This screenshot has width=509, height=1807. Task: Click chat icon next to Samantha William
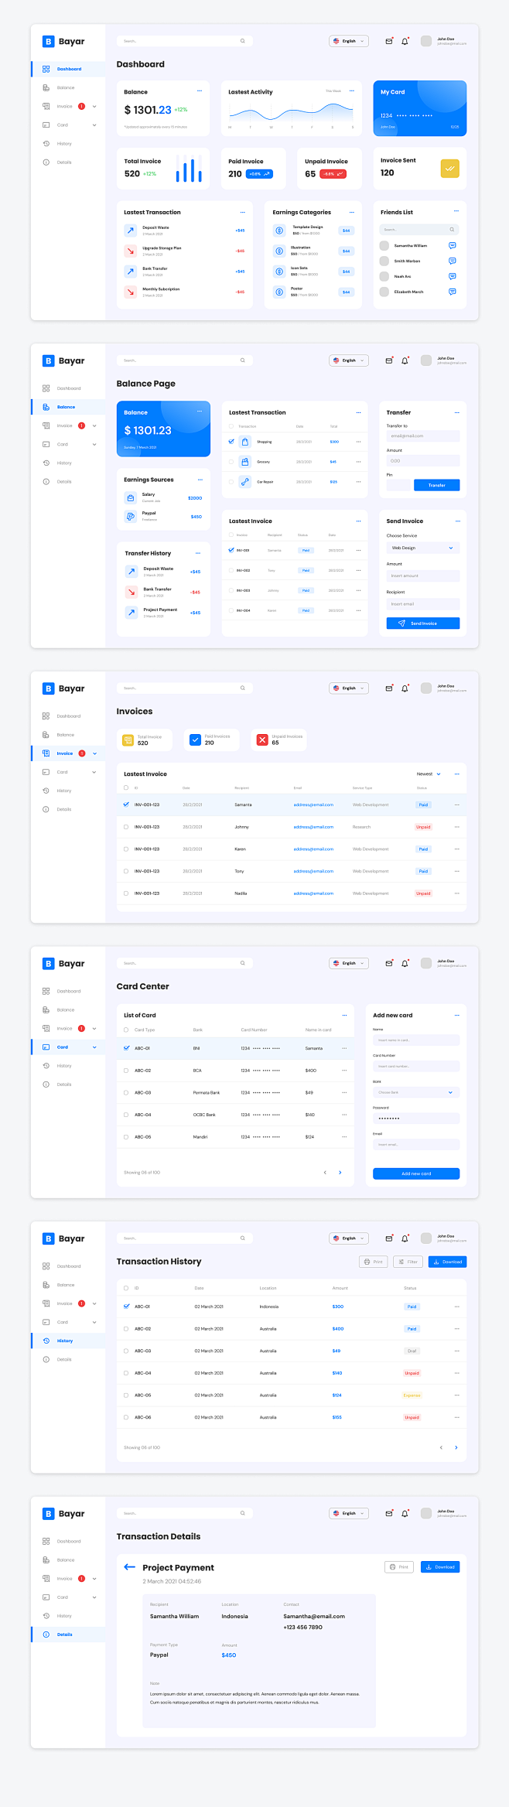click(x=452, y=245)
